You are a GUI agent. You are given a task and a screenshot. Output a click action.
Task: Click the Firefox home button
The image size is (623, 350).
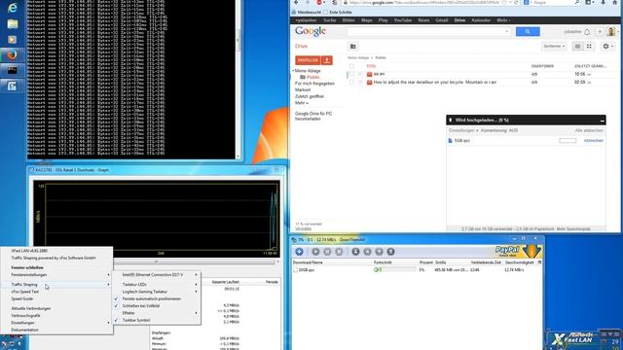tap(614, 2)
